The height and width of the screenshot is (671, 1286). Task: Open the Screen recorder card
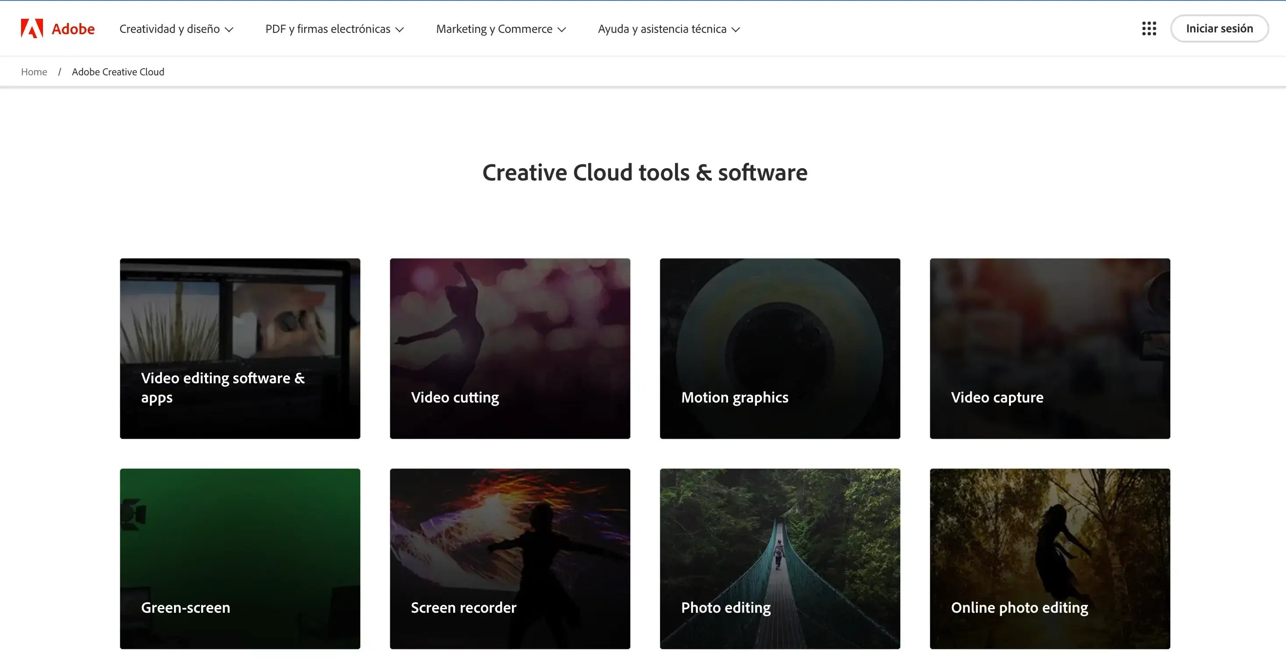(510, 558)
